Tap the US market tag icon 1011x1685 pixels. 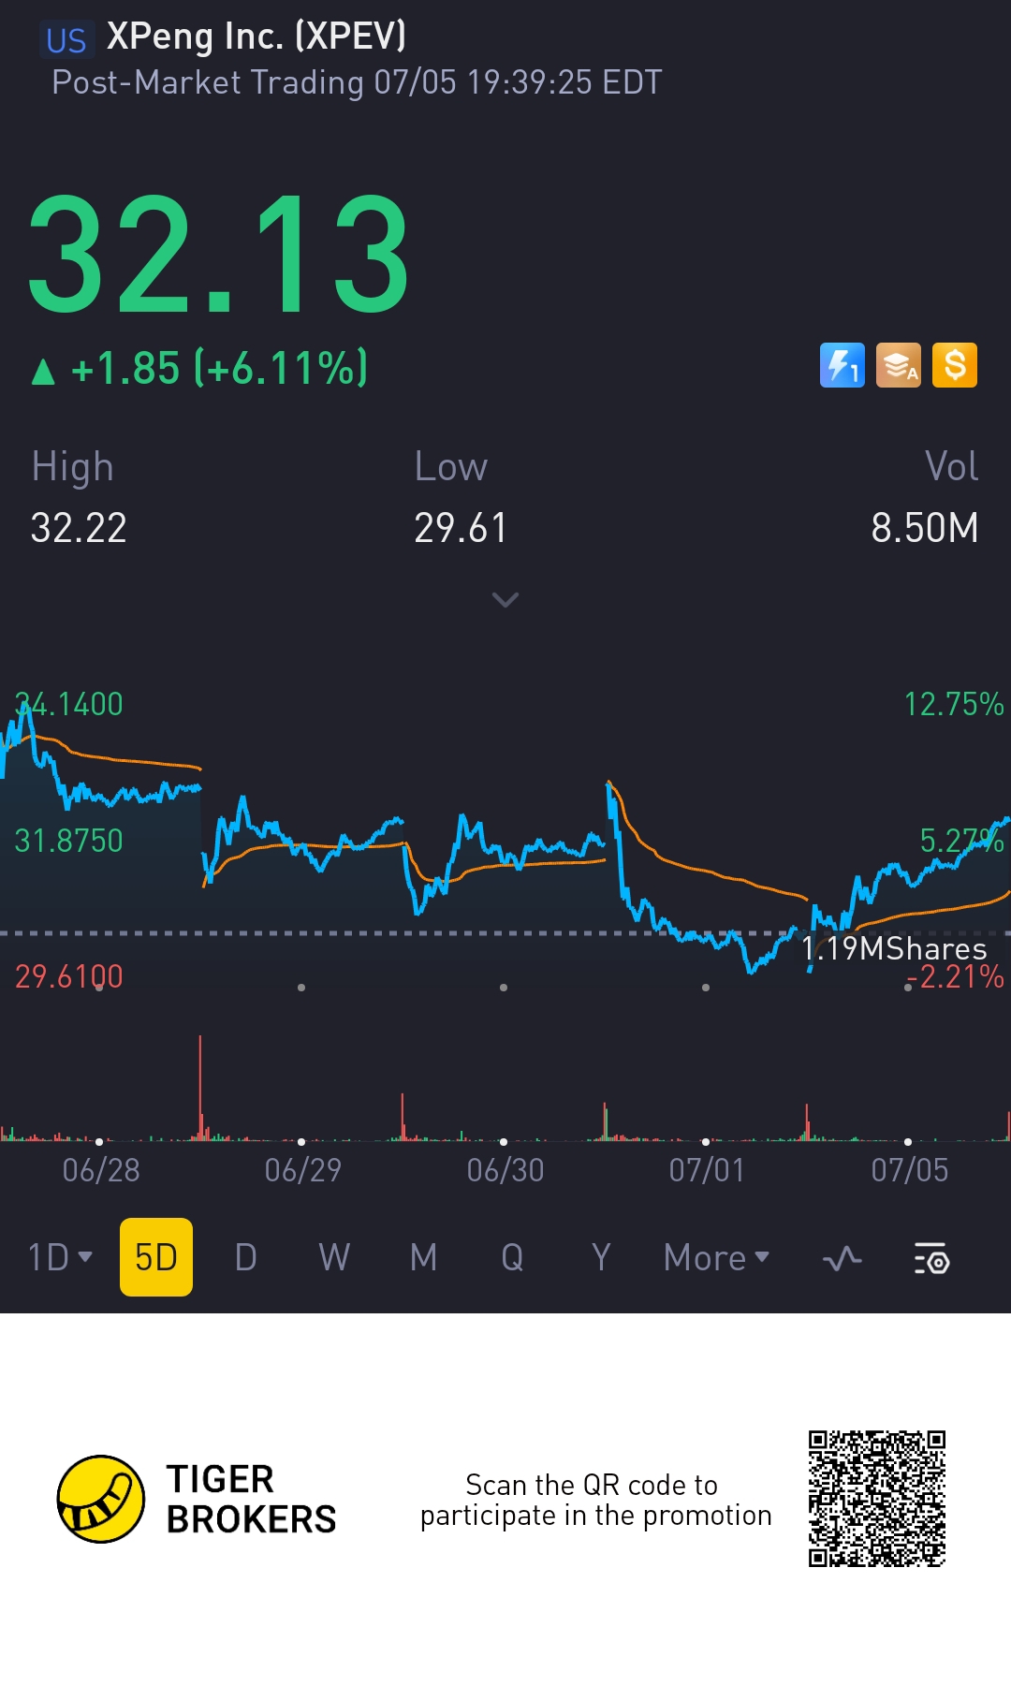[x=66, y=40]
